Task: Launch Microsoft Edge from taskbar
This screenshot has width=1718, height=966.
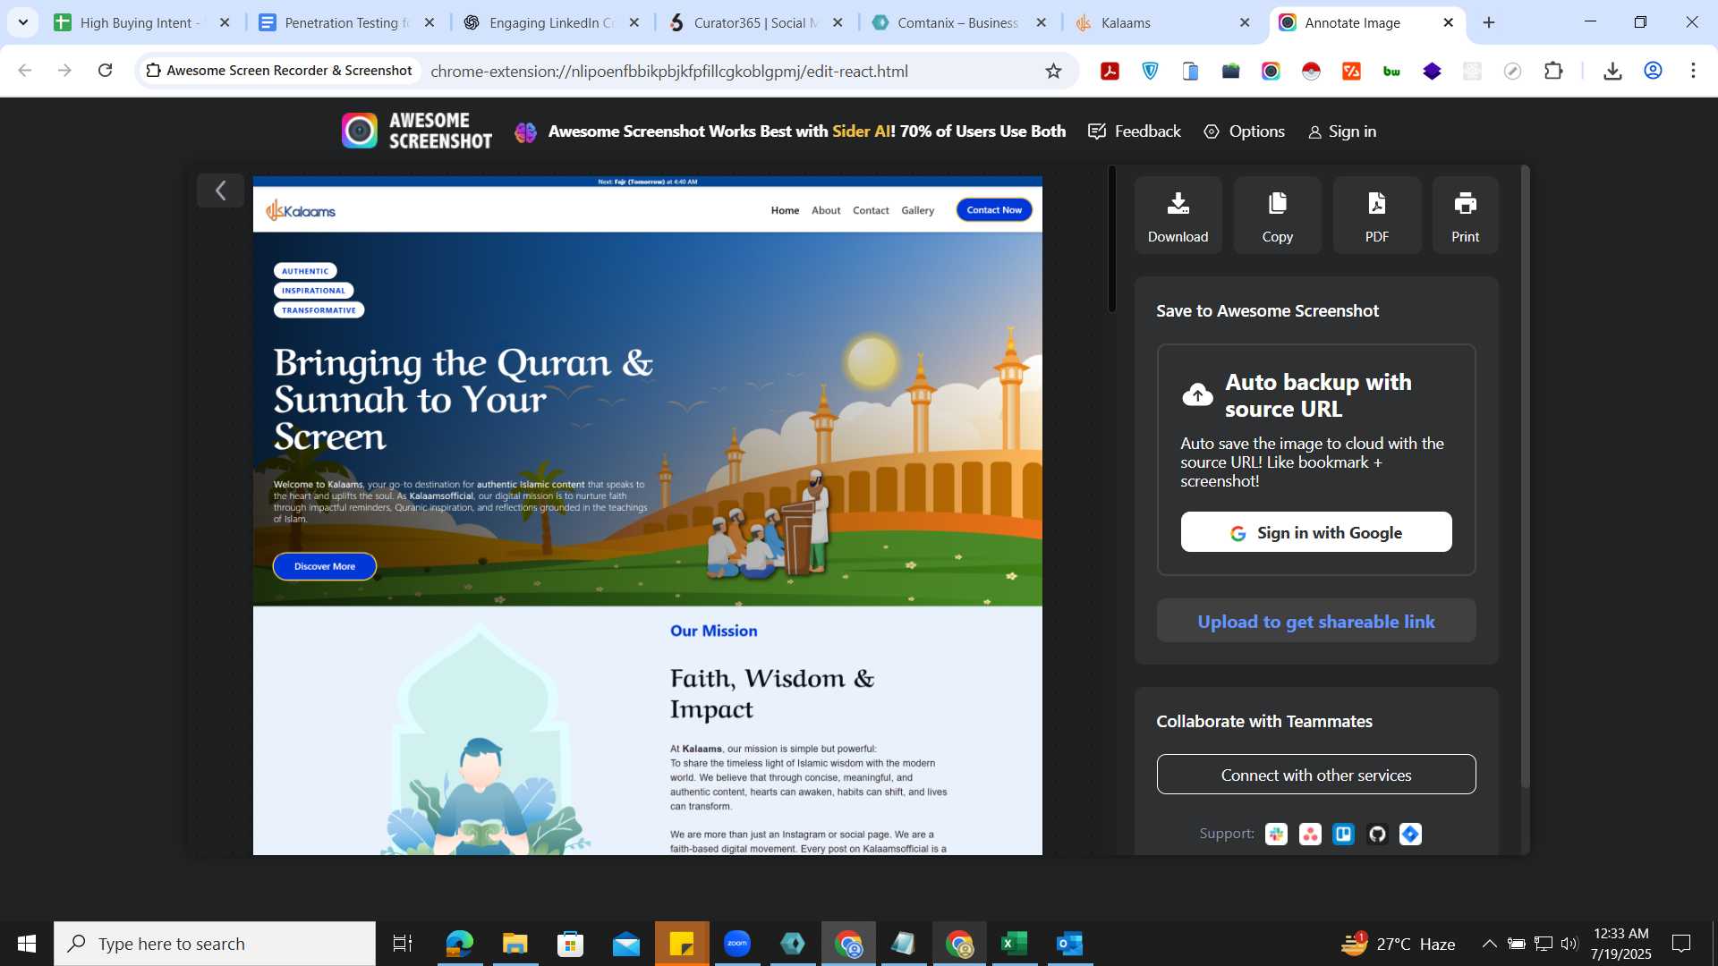Action: click(459, 944)
